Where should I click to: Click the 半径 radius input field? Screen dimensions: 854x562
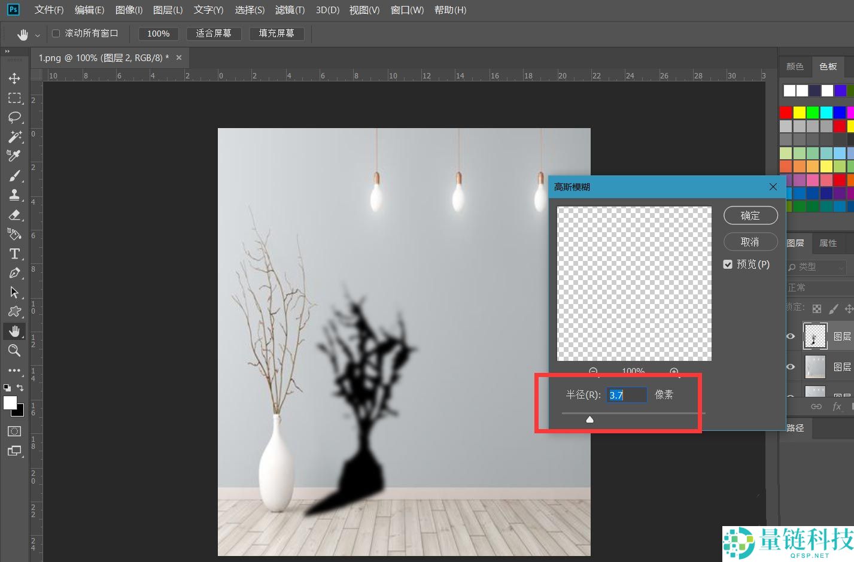pos(626,395)
